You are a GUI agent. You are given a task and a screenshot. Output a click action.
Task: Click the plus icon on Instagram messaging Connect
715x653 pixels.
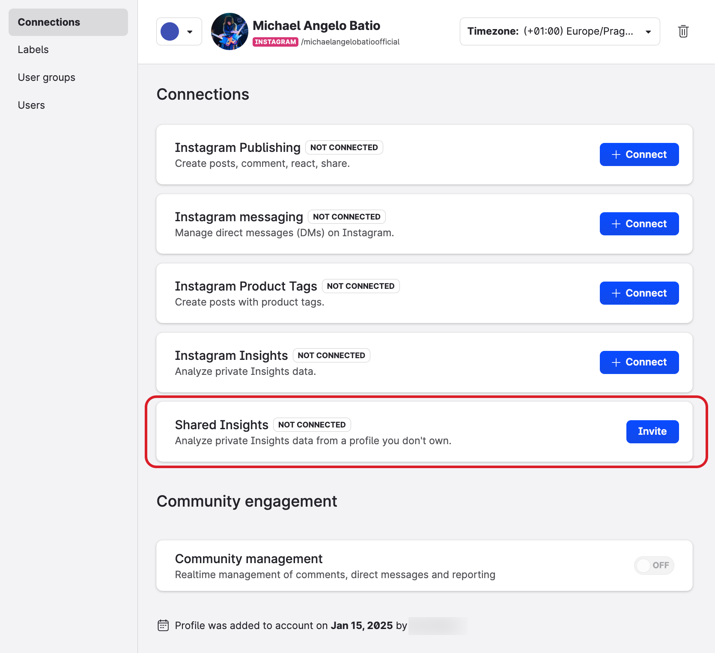tap(616, 223)
